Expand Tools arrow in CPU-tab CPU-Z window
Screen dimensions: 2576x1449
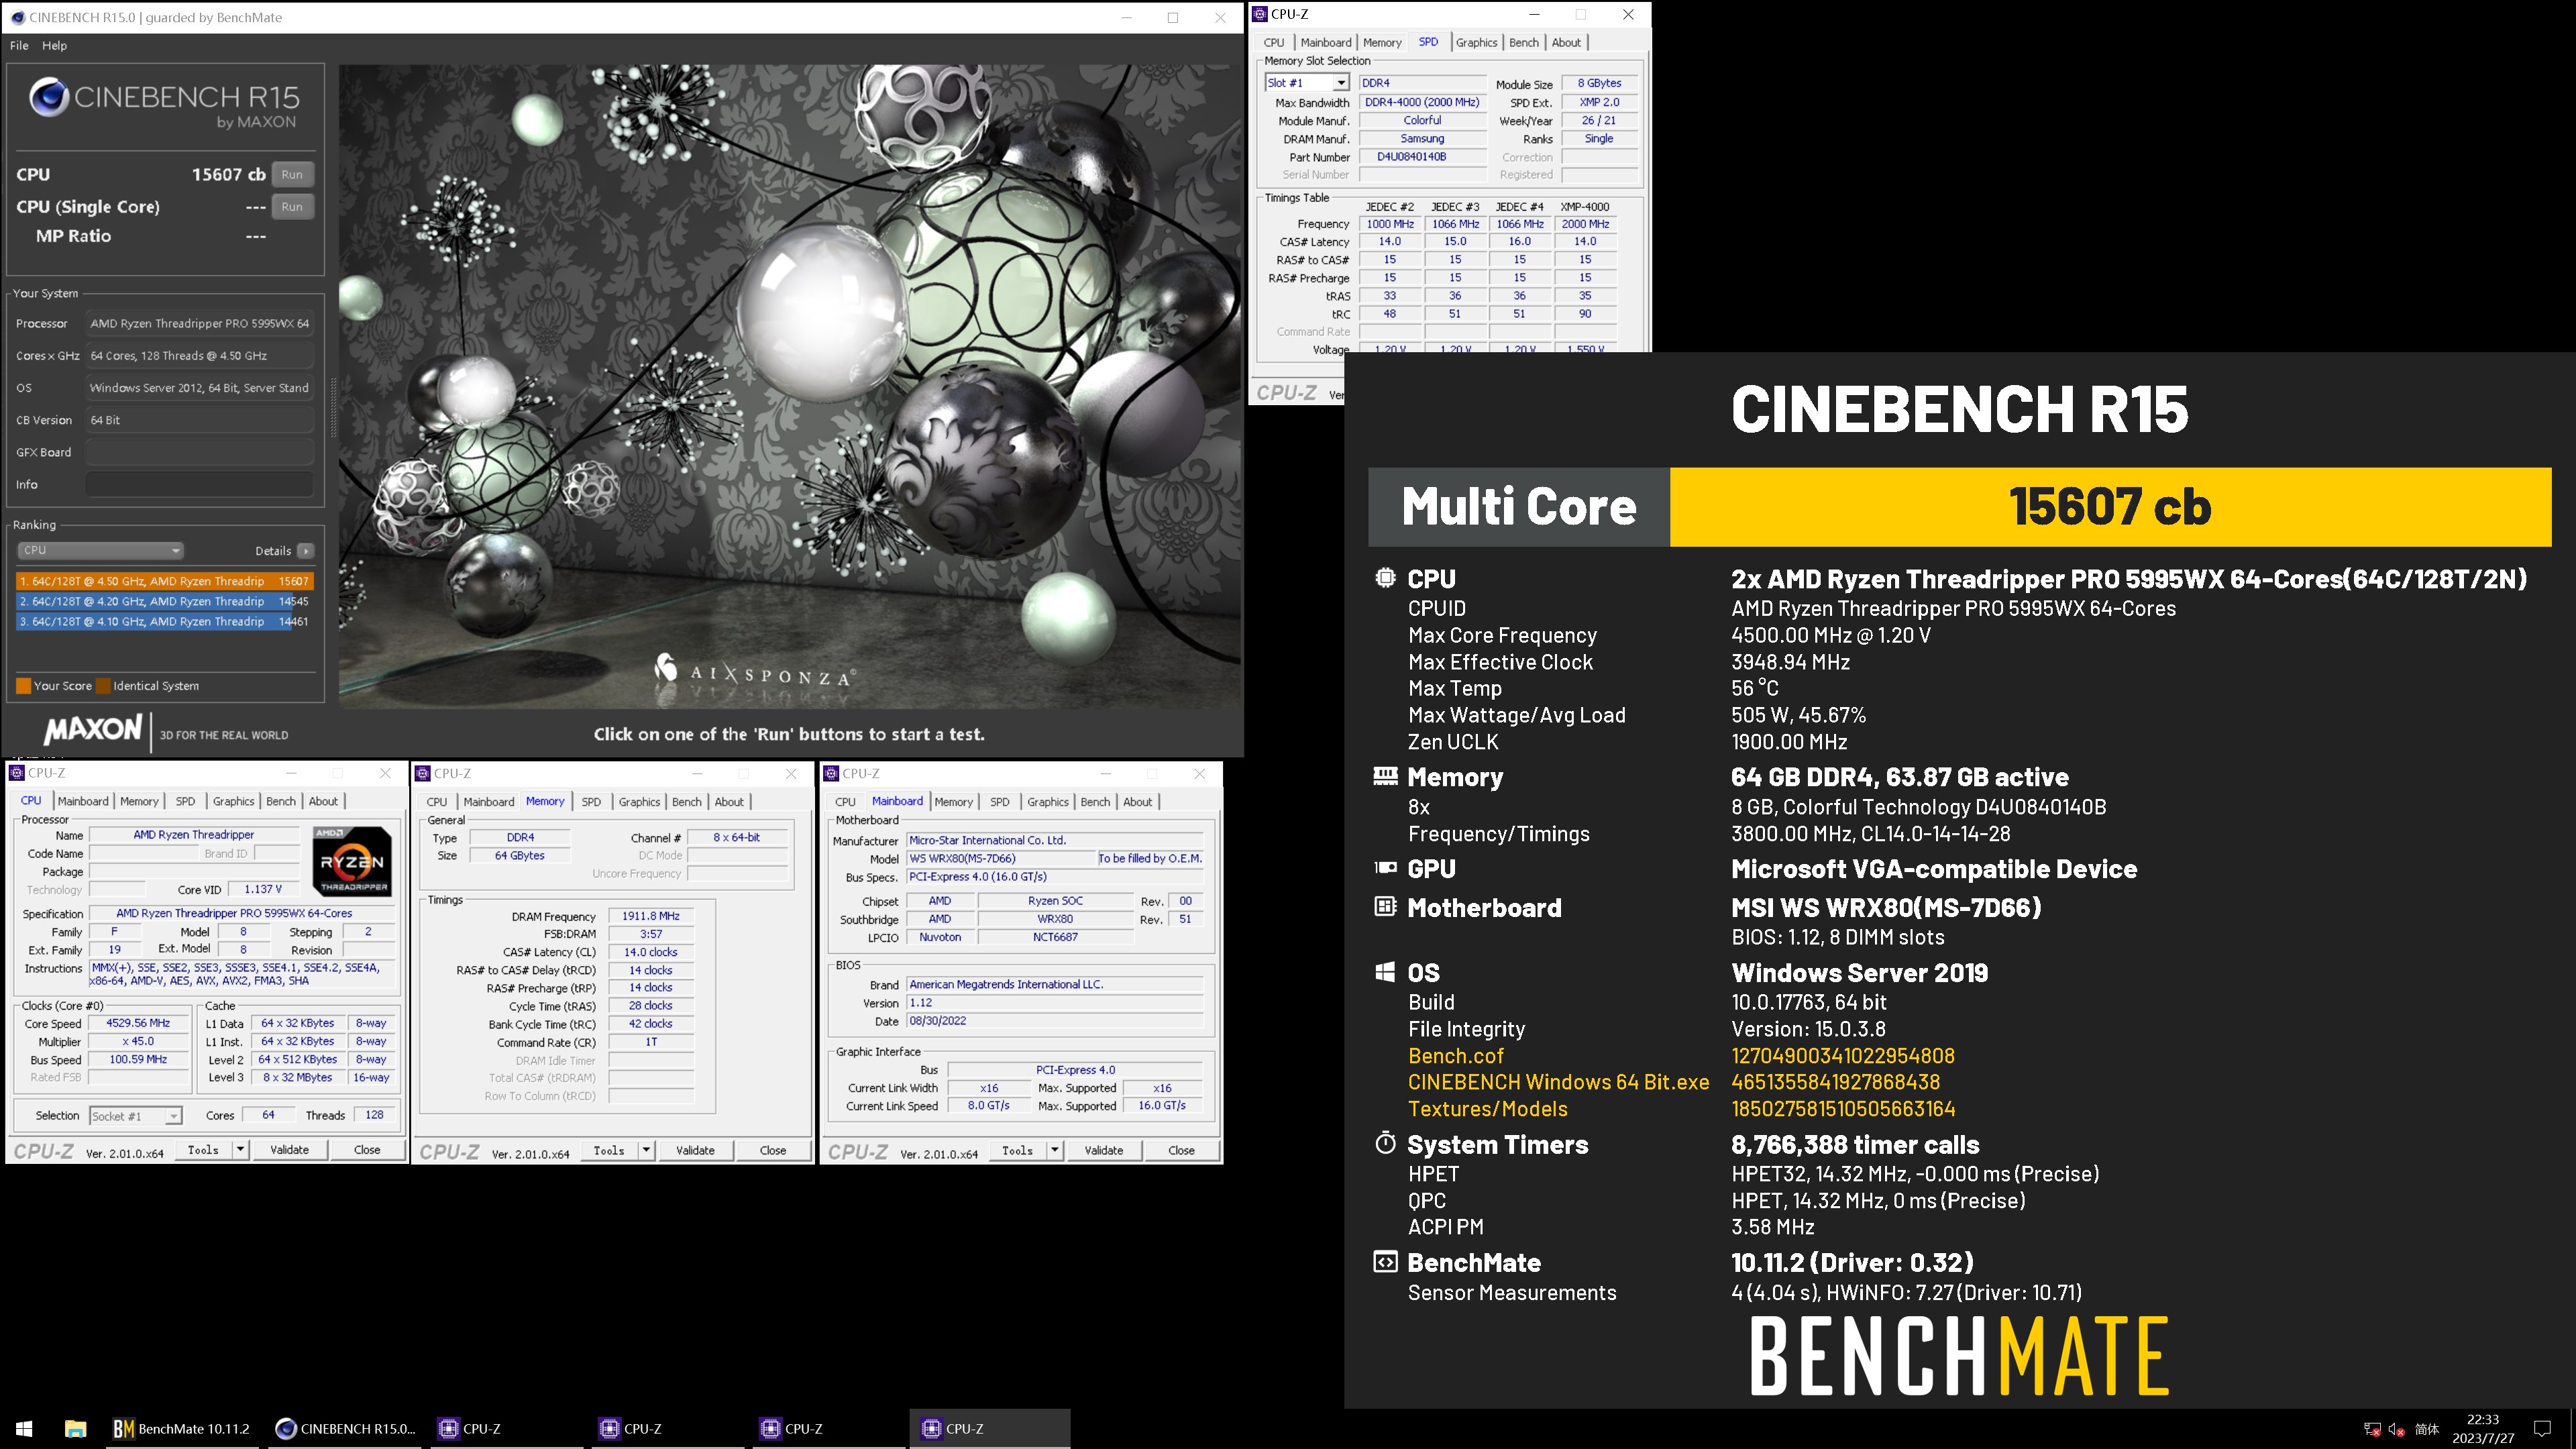click(x=240, y=1150)
